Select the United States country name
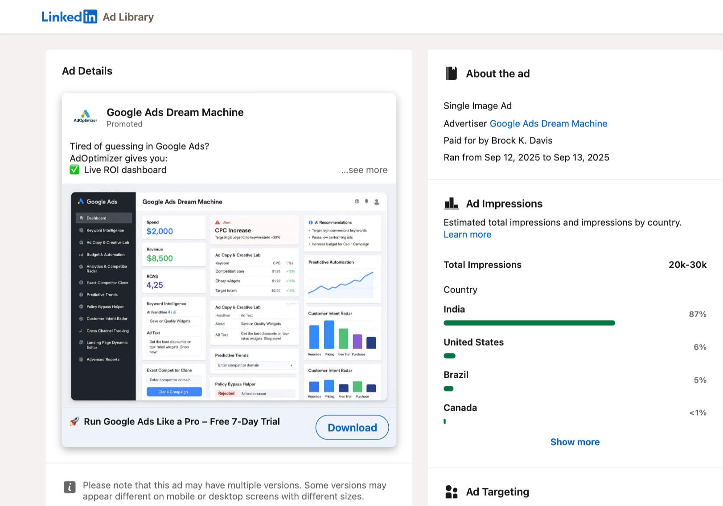The image size is (723, 506). pos(473,342)
